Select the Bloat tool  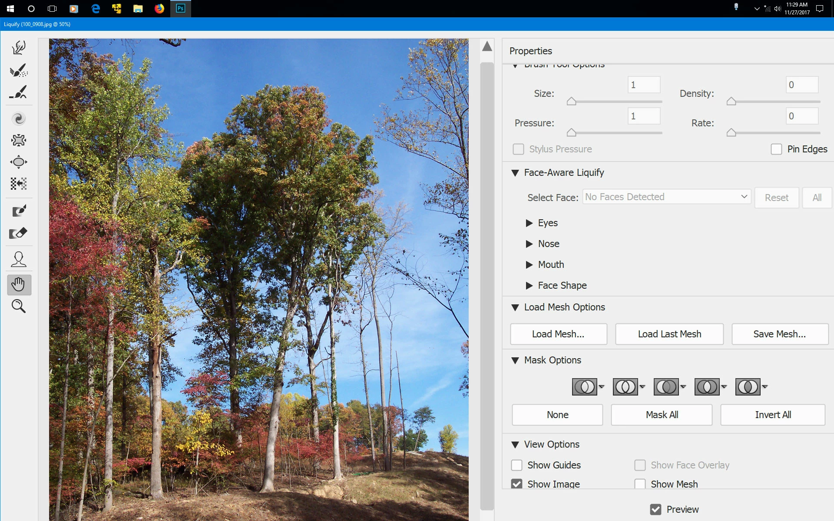point(19,162)
